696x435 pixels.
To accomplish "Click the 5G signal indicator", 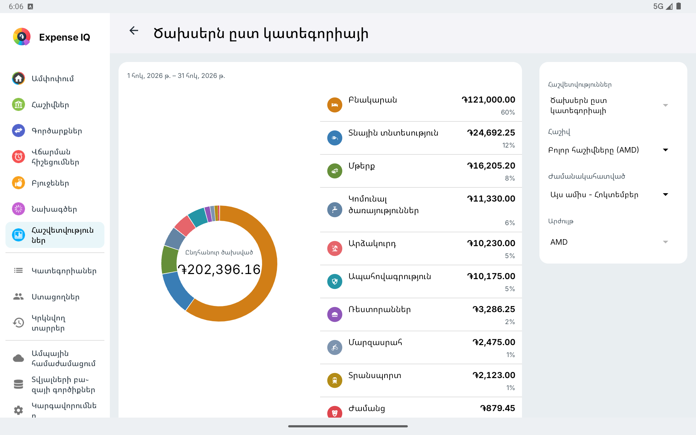I will pos(663,6).
